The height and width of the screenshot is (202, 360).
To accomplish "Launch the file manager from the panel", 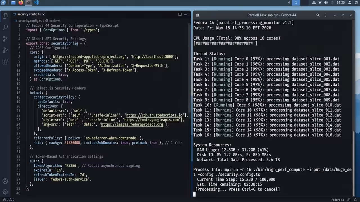I will pyautogui.click(x=13, y=3).
